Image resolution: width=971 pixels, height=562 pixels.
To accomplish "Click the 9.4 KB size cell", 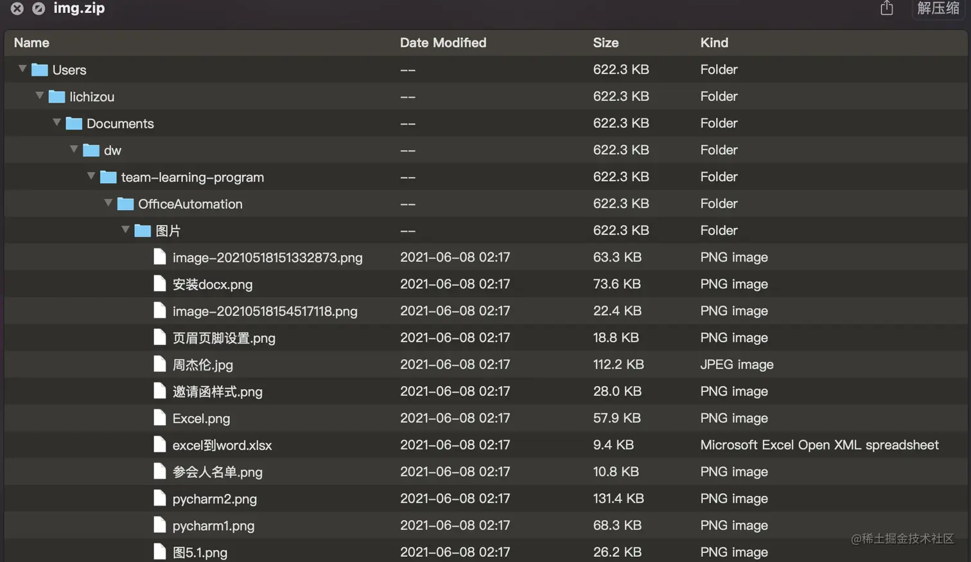I will point(613,444).
